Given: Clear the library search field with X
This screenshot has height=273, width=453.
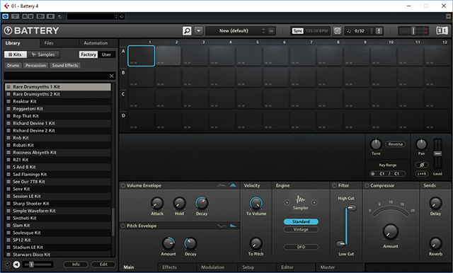Looking at the screenshot, I should tap(112, 76).
